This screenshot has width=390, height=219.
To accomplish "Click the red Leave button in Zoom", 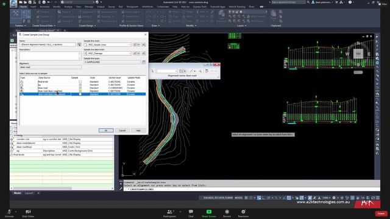I will click(x=381, y=214).
